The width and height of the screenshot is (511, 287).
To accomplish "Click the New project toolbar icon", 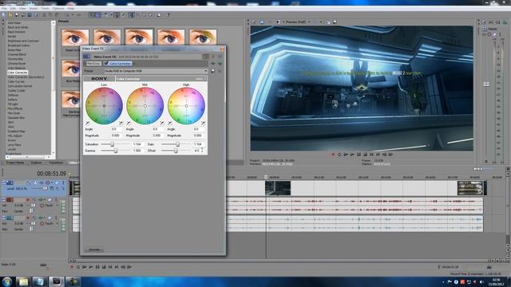I will click(4, 15).
